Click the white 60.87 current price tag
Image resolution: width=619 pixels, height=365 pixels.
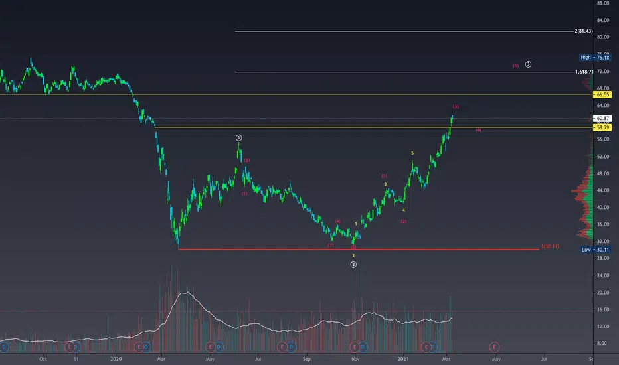(602, 118)
